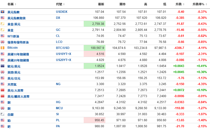Click the HG symbol link

(x=58, y=102)
